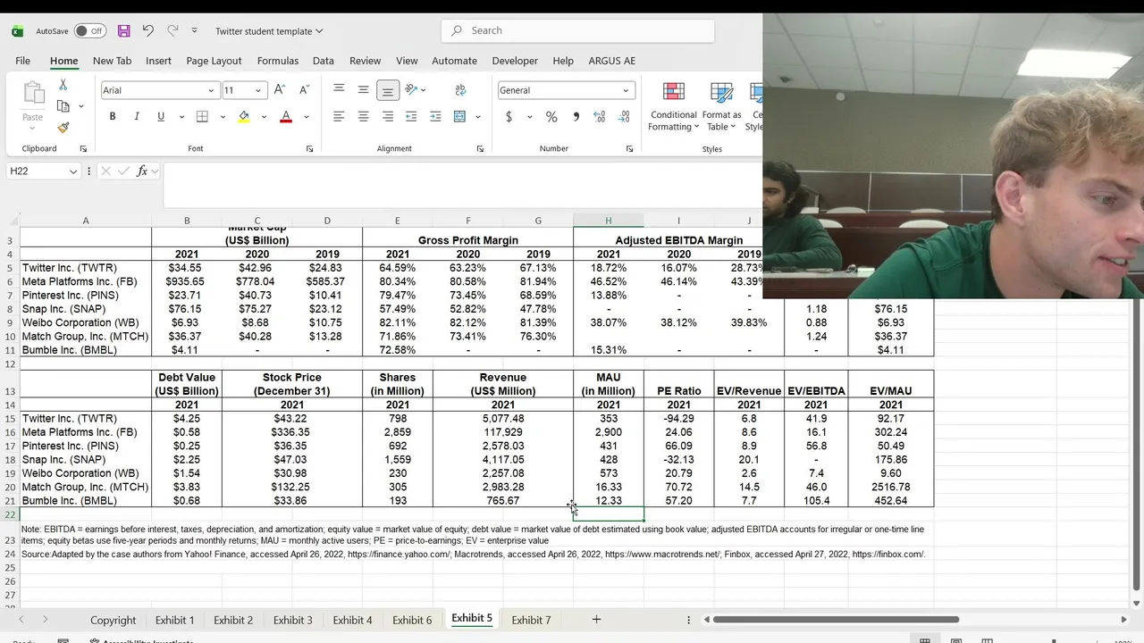Screen dimensions: 1144x643
Task: Click the horizontal scrollbar thumb
Action: click(836, 619)
